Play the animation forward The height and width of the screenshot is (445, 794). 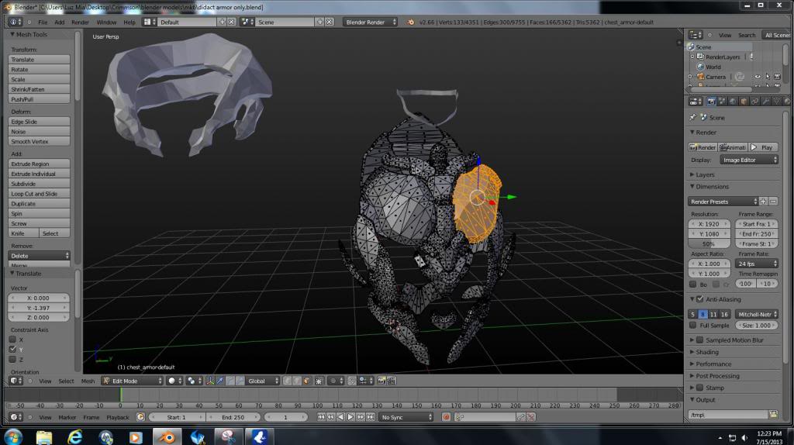pyautogui.click(x=350, y=417)
